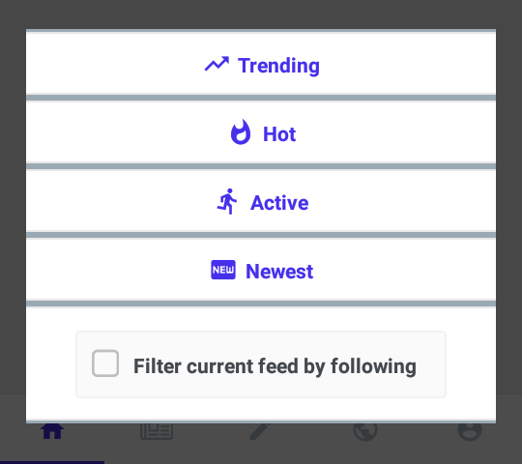Click the gray filter panel's empty right edge

[431, 364]
